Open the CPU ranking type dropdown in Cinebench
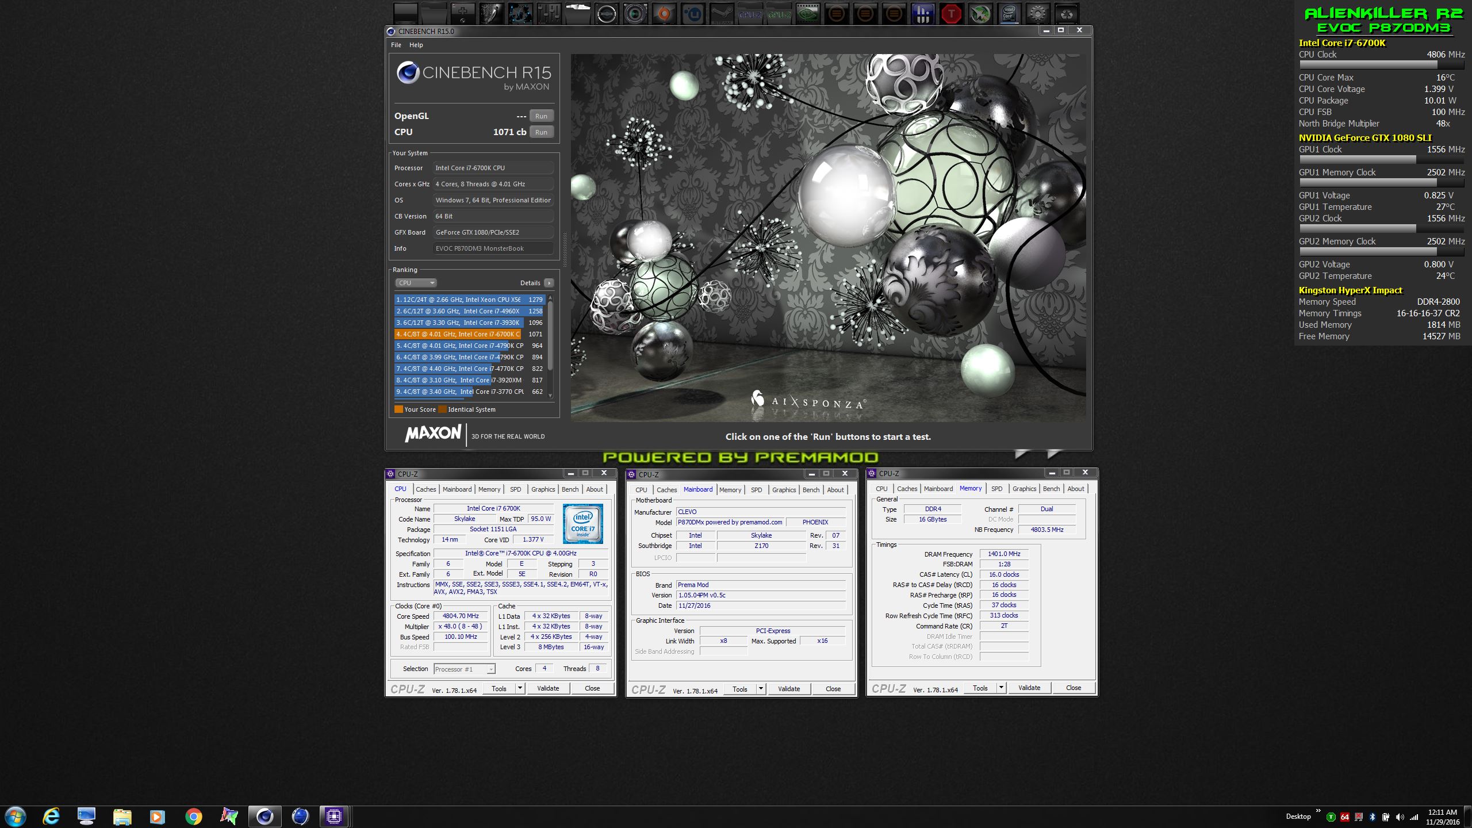 tap(416, 283)
